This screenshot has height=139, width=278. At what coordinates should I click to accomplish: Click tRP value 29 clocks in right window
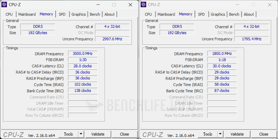click(222, 78)
